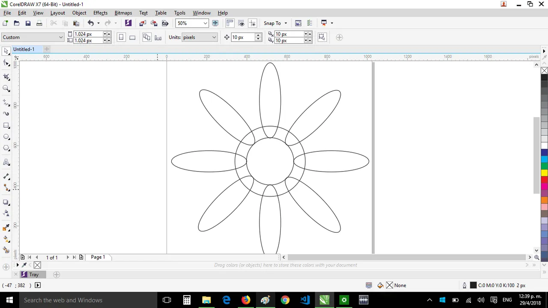Screen dimensions: 548x308
Task: Open the zoom level 50% dropdown
Action: coord(205,23)
